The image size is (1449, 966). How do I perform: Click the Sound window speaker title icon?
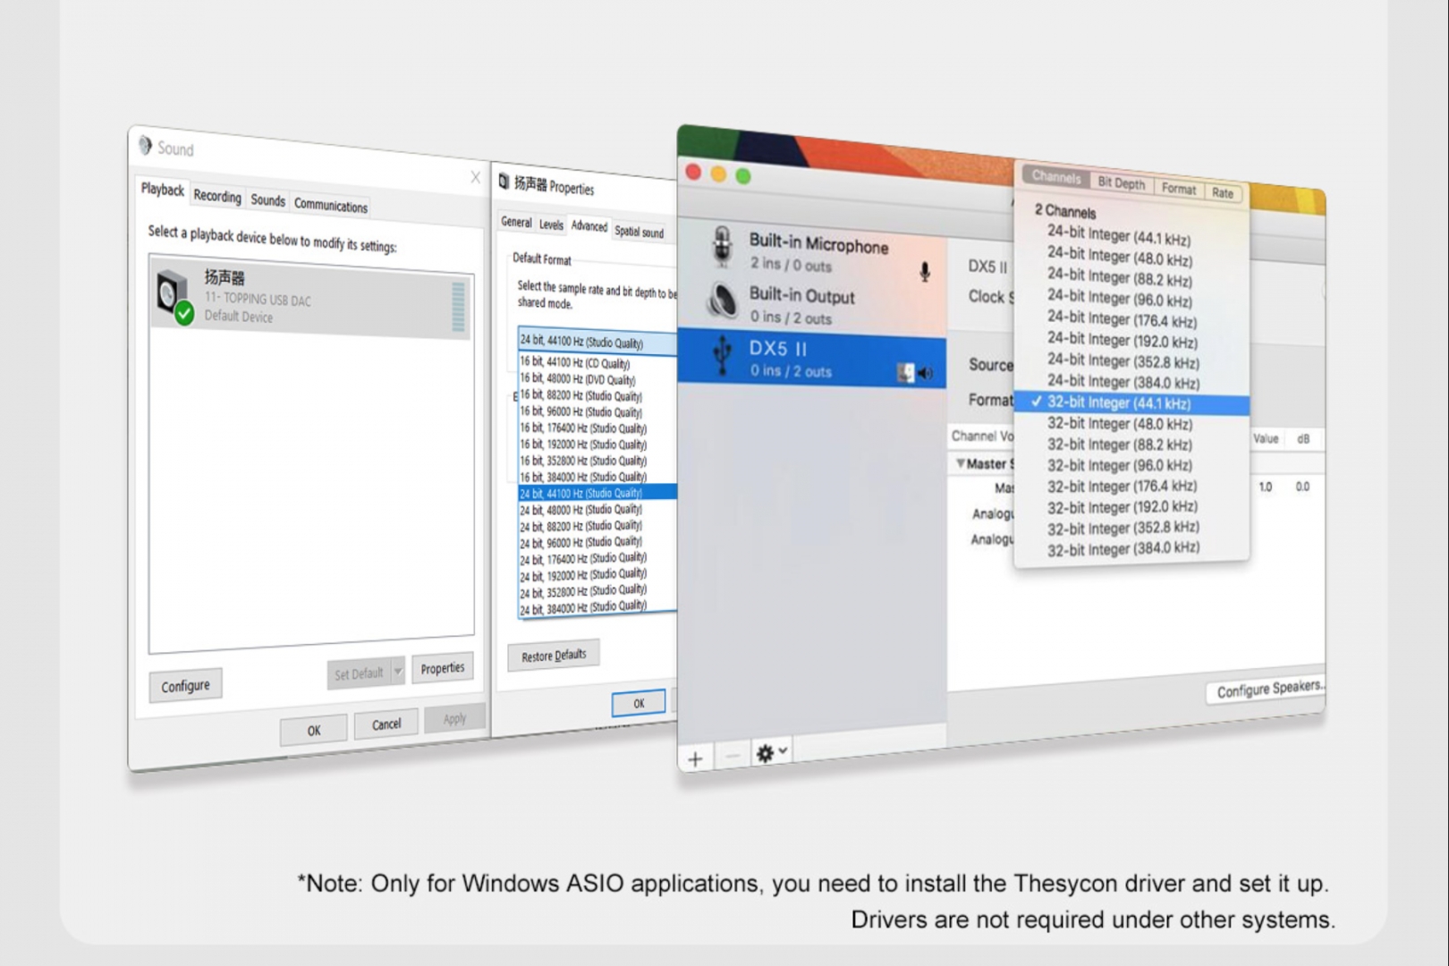(145, 145)
